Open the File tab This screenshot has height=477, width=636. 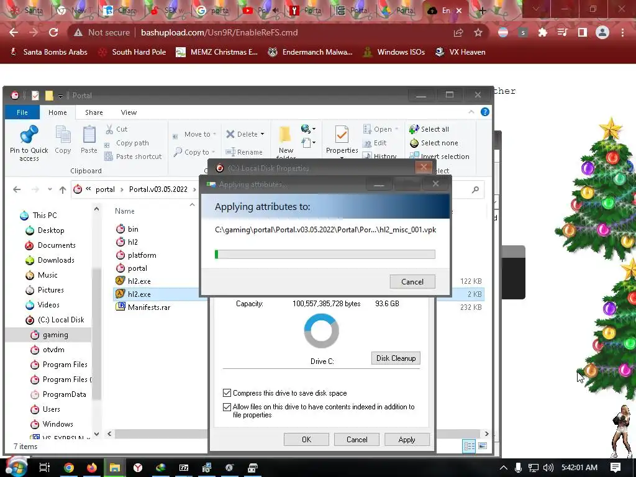click(x=22, y=112)
